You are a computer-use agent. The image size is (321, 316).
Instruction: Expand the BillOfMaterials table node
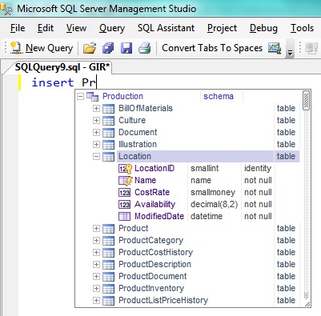tap(96, 108)
